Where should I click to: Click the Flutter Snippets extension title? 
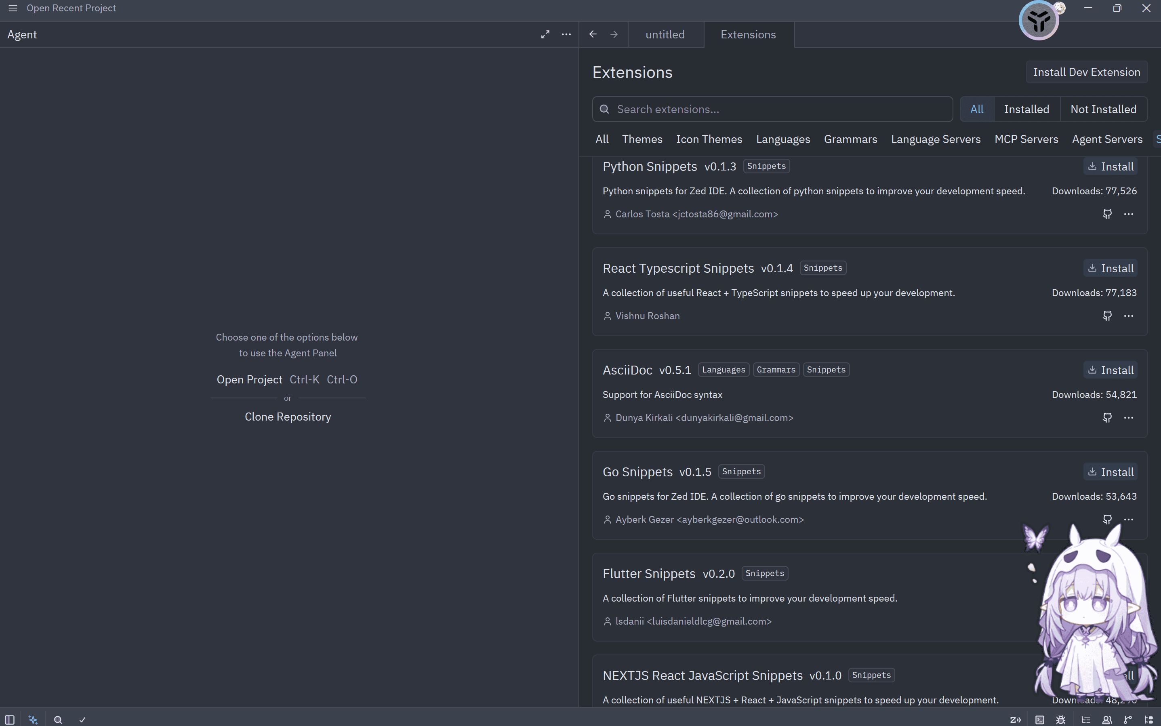[x=649, y=574]
